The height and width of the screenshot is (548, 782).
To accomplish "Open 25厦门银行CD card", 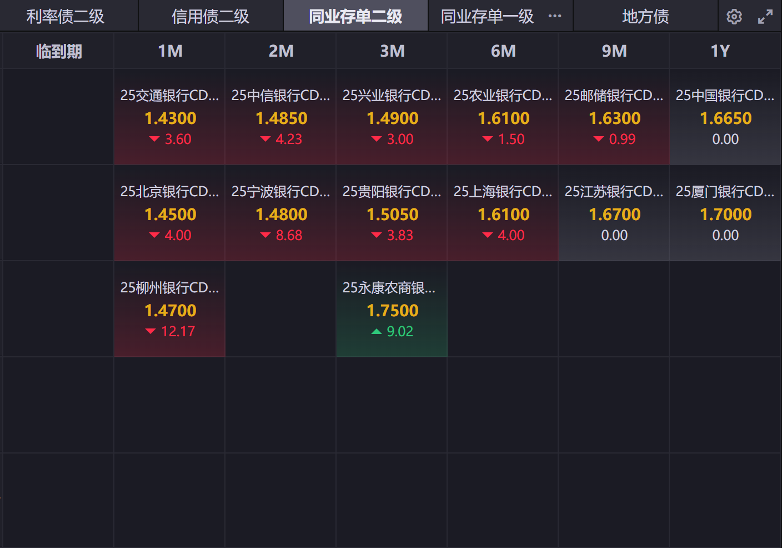I will click(725, 213).
